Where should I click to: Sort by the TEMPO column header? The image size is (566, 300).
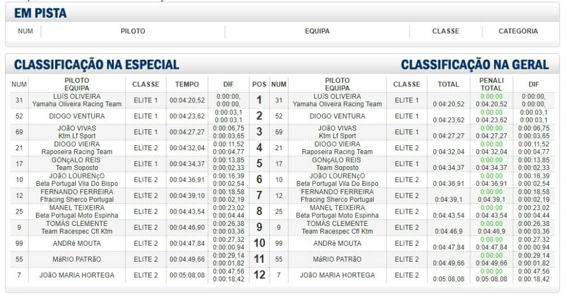point(187,84)
